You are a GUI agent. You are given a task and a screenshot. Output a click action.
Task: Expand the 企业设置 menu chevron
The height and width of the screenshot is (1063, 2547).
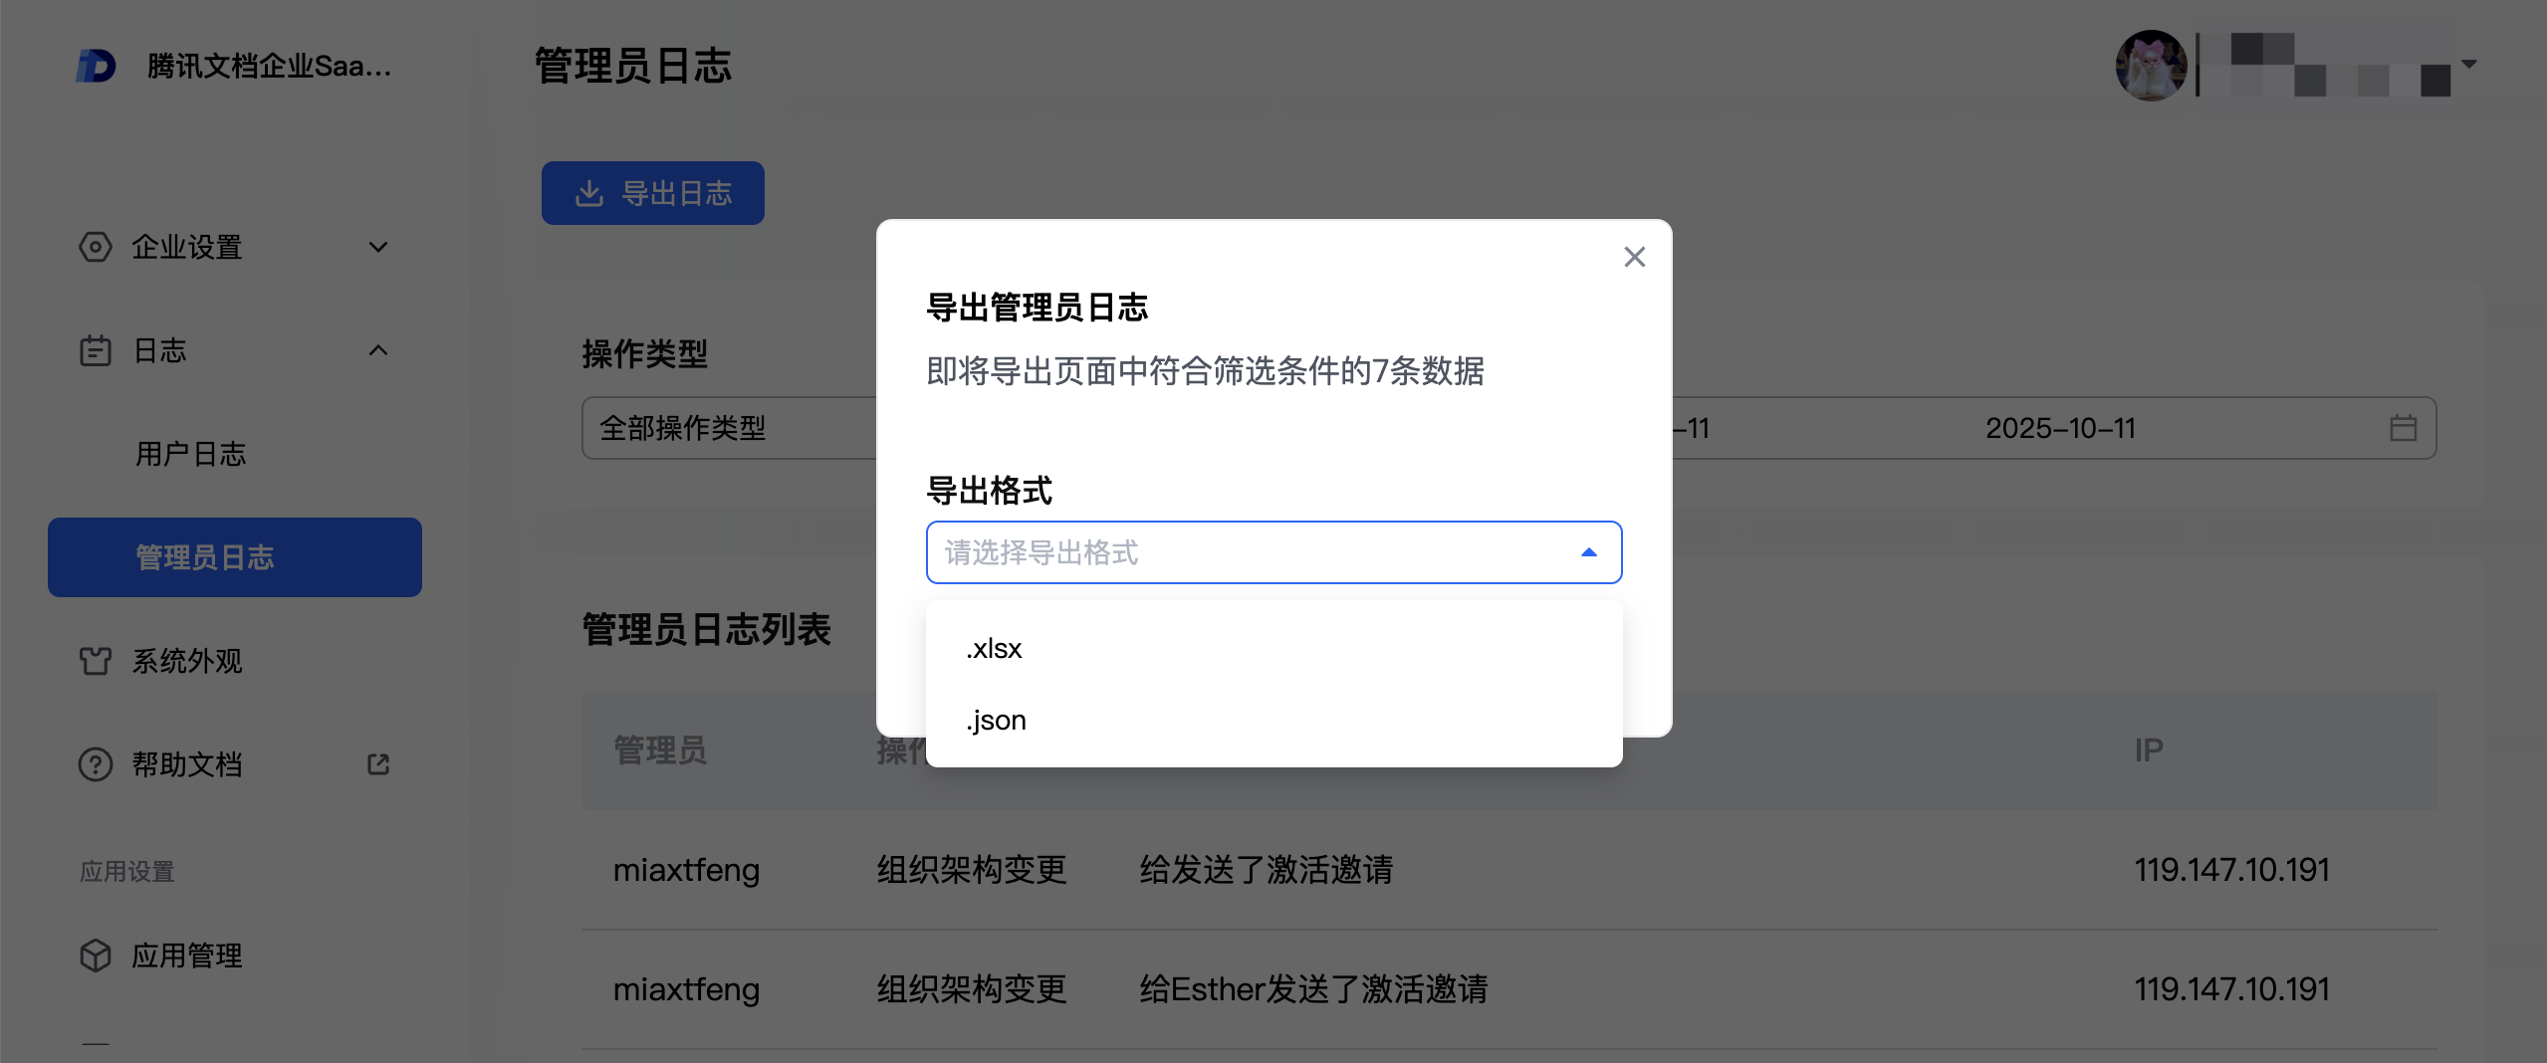[x=378, y=247]
